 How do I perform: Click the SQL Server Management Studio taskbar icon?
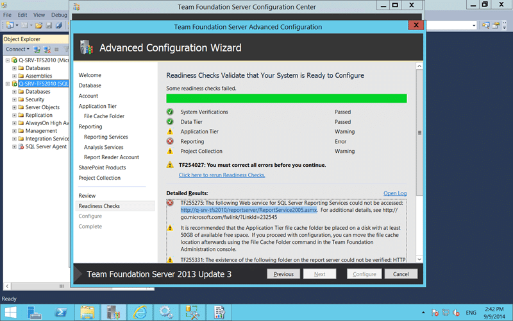pyautogui.click(x=192, y=313)
